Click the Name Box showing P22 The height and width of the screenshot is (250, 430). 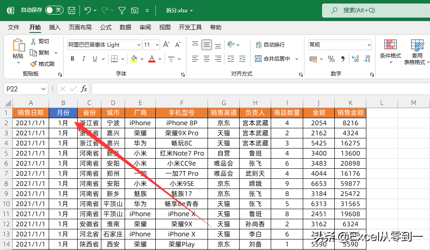tap(26, 89)
